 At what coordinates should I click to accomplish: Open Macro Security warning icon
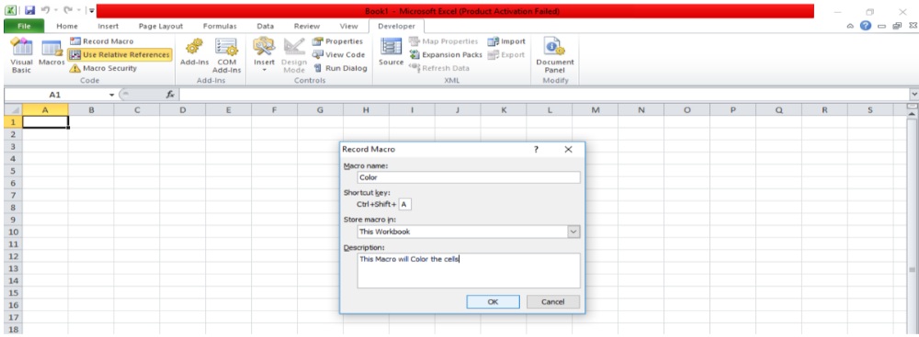pyautogui.click(x=74, y=68)
